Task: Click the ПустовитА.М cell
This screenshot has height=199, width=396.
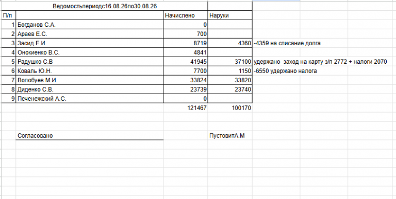Action: [x=230, y=136]
